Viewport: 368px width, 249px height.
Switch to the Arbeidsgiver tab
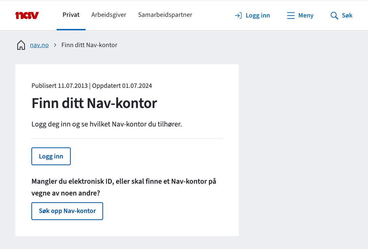[109, 15]
